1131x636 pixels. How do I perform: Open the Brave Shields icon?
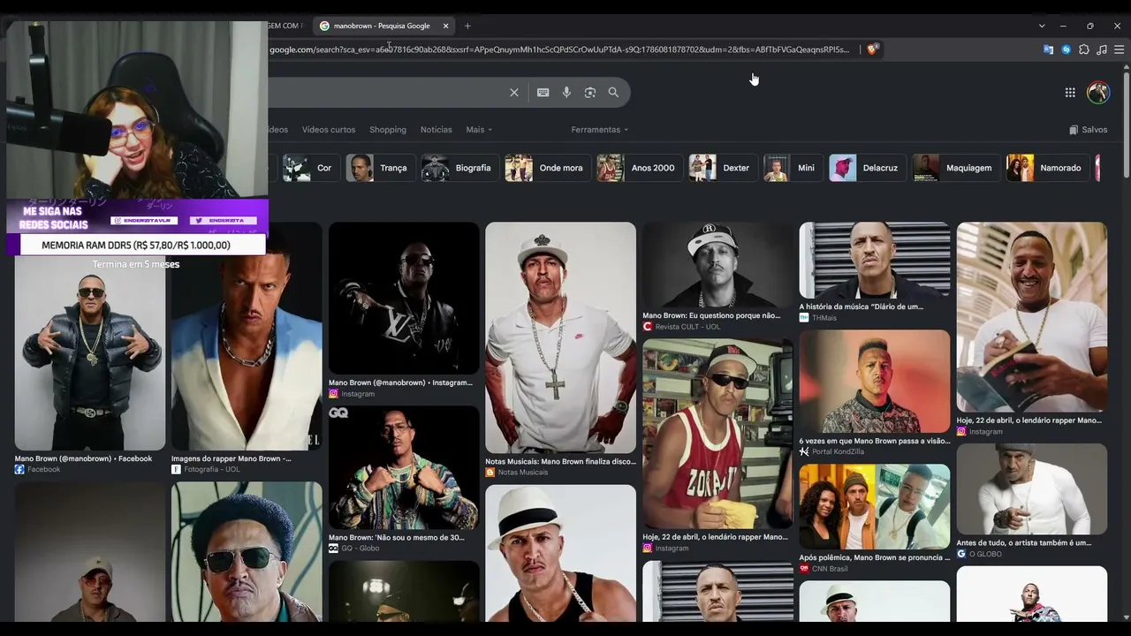click(872, 49)
